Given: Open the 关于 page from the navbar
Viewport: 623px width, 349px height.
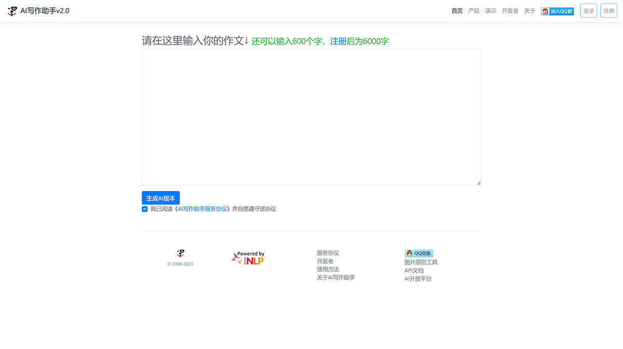Looking at the screenshot, I should [x=529, y=10].
